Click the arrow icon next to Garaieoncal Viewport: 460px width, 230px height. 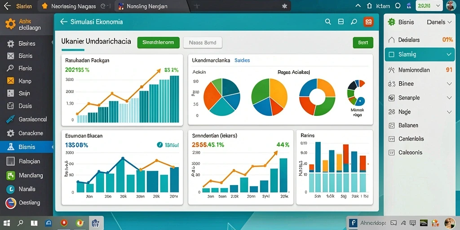pos(10,119)
